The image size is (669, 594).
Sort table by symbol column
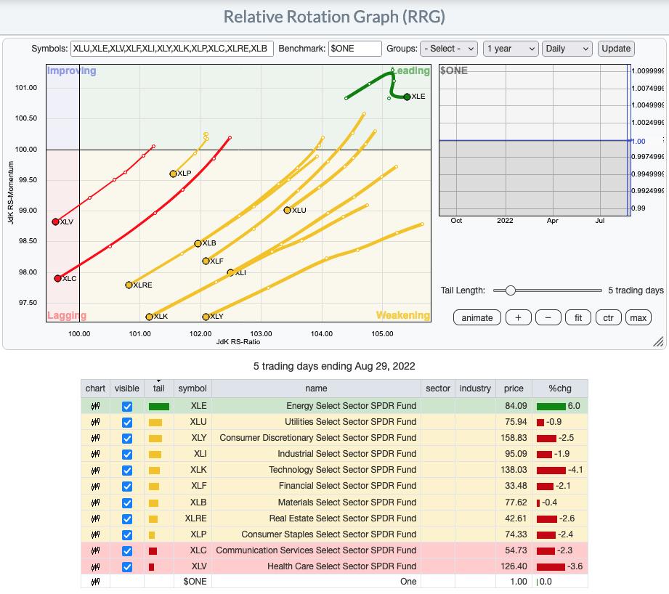[192, 388]
